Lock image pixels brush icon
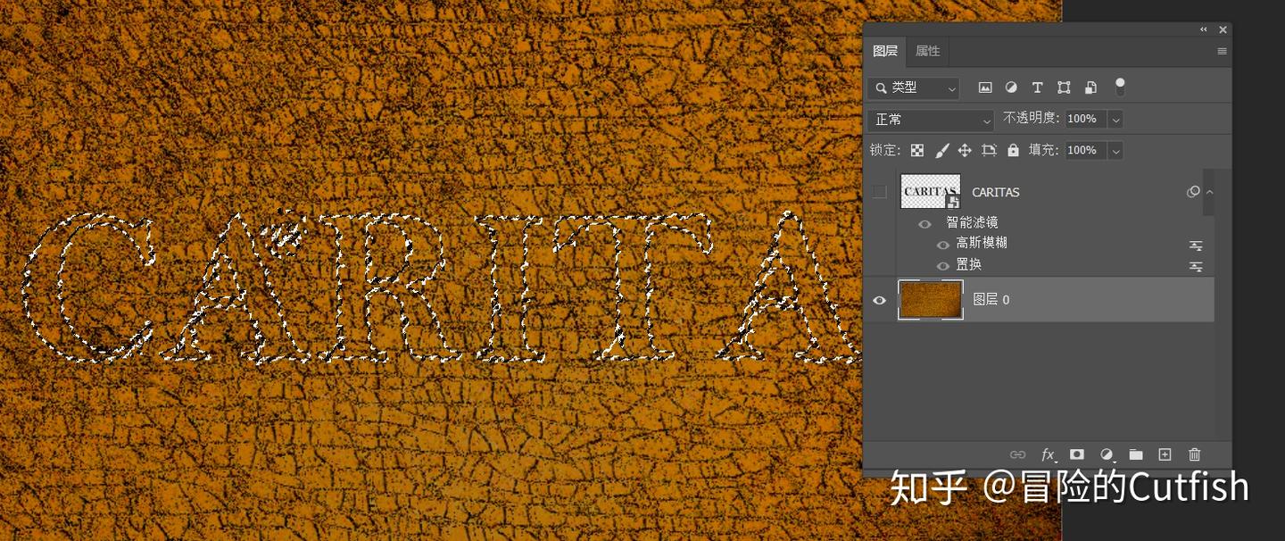The image size is (1285, 541). [941, 150]
